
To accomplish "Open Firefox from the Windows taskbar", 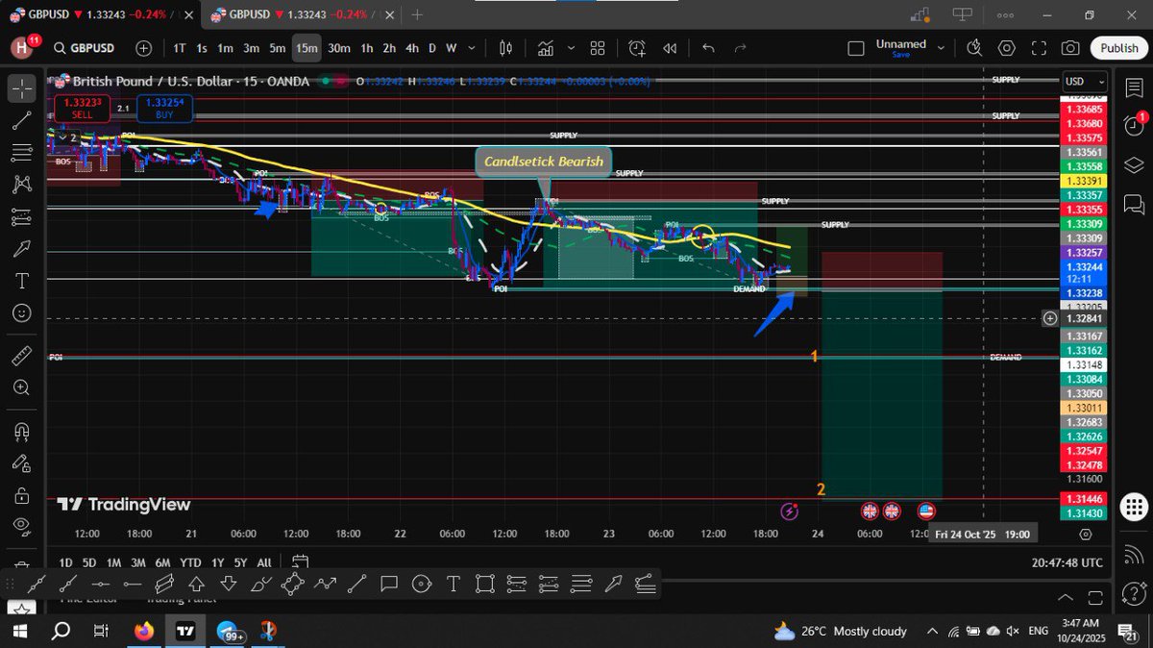I will [144, 632].
